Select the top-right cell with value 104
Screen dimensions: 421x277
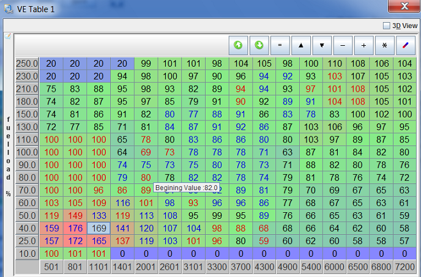coord(404,64)
